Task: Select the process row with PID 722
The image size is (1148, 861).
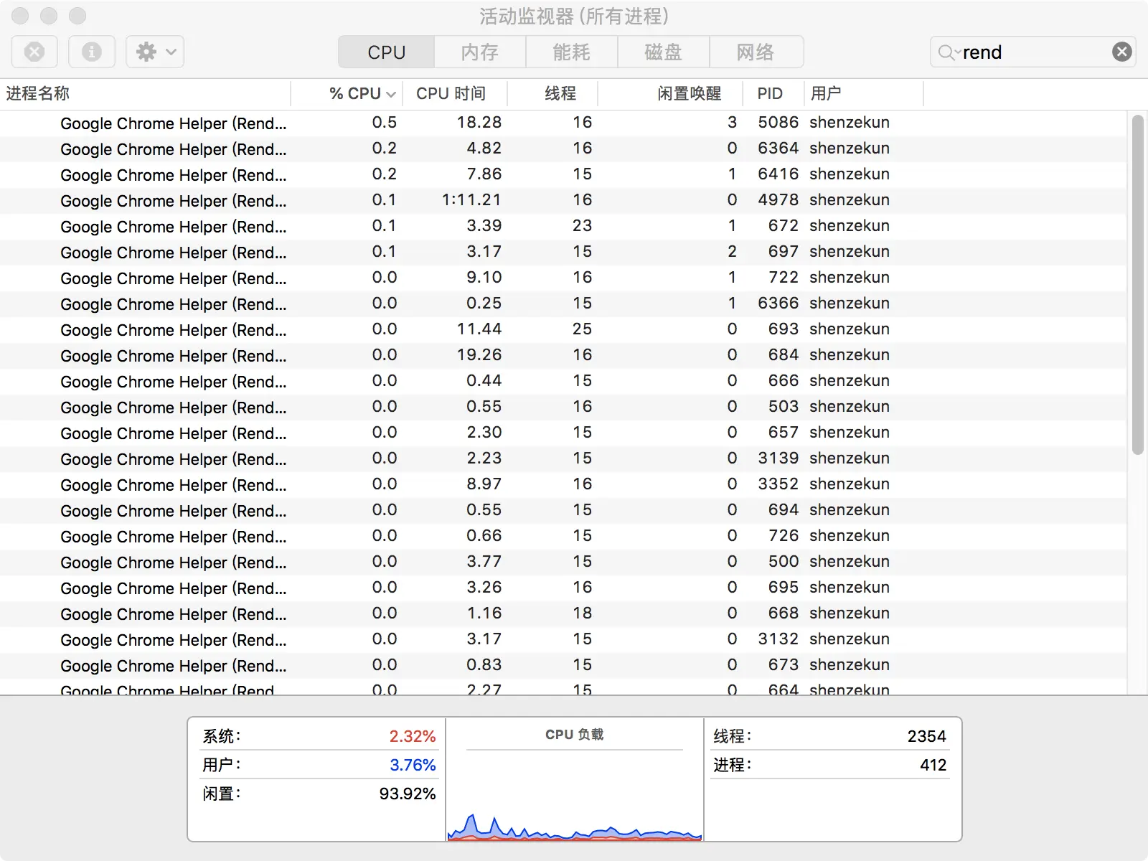Action: [563, 278]
